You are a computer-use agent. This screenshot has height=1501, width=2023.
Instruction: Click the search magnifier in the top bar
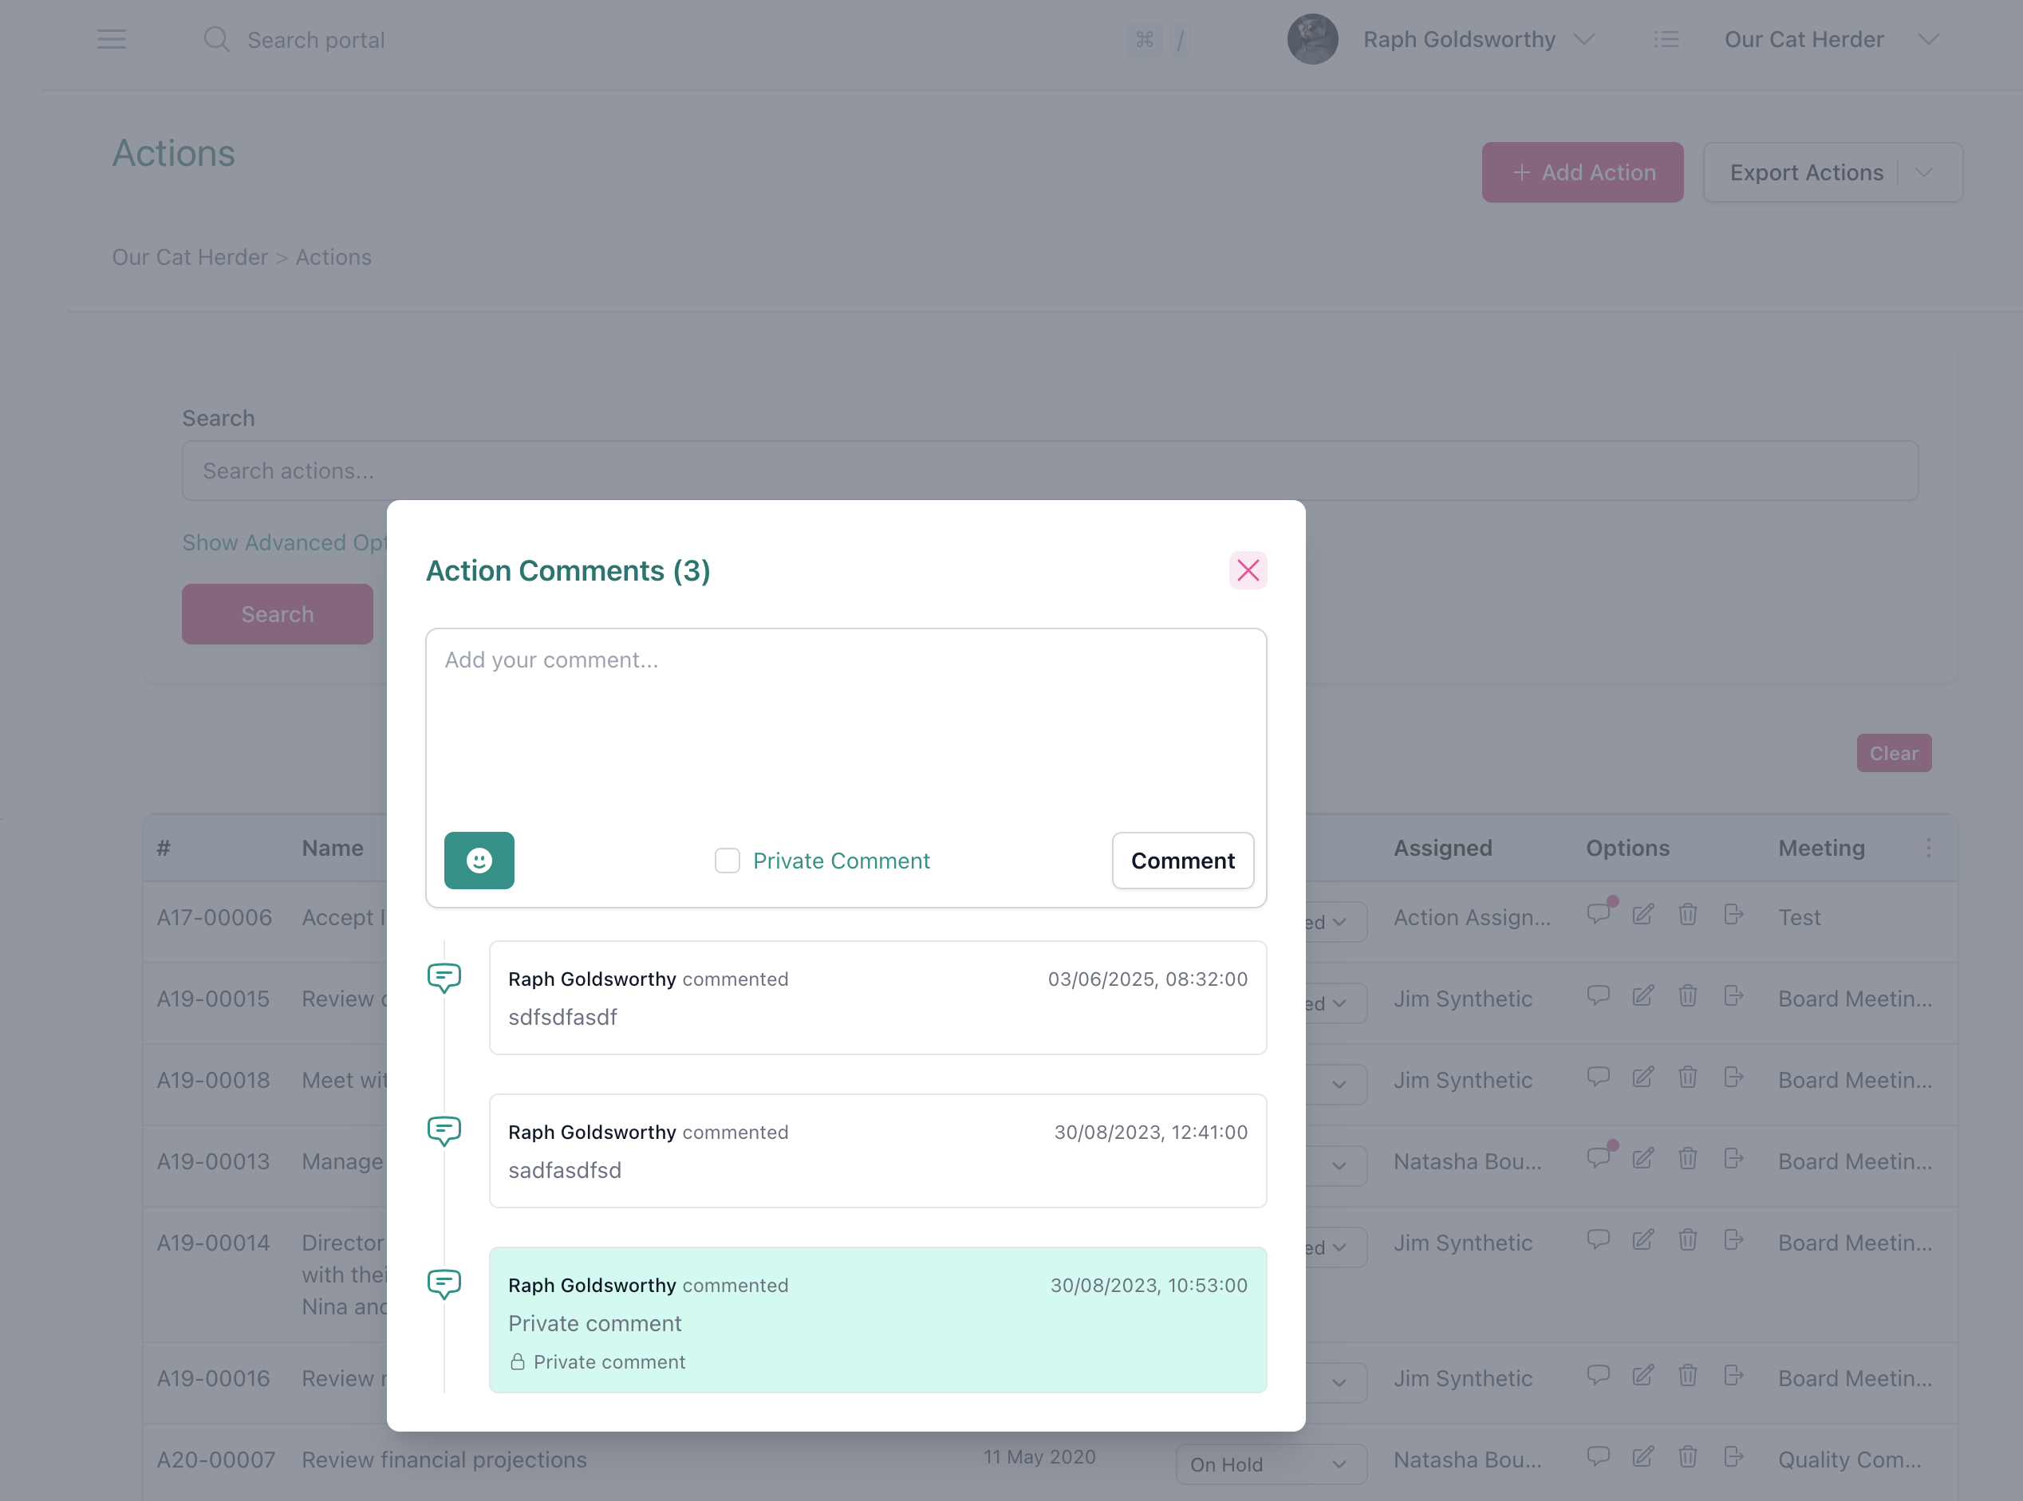tap(216, 39)
